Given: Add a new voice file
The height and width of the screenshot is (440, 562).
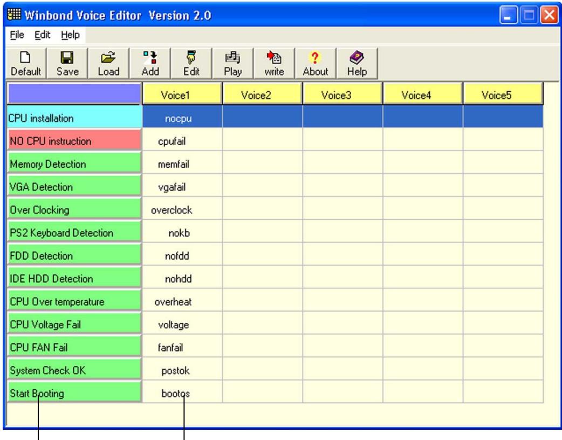Looking at the screenshot, I should point(150,64).
